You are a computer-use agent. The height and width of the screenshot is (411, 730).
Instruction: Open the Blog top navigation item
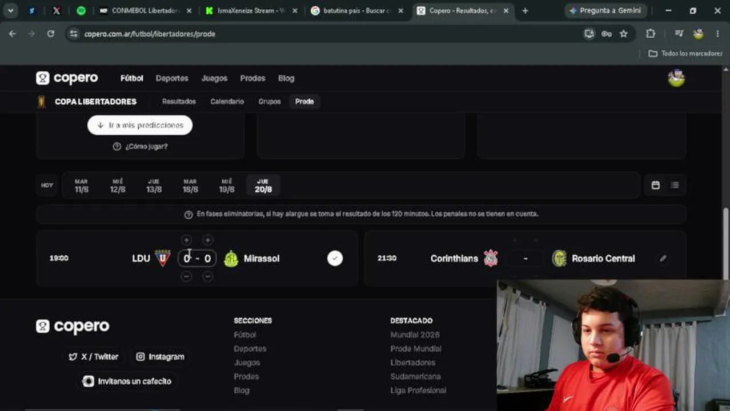(286, 78)
